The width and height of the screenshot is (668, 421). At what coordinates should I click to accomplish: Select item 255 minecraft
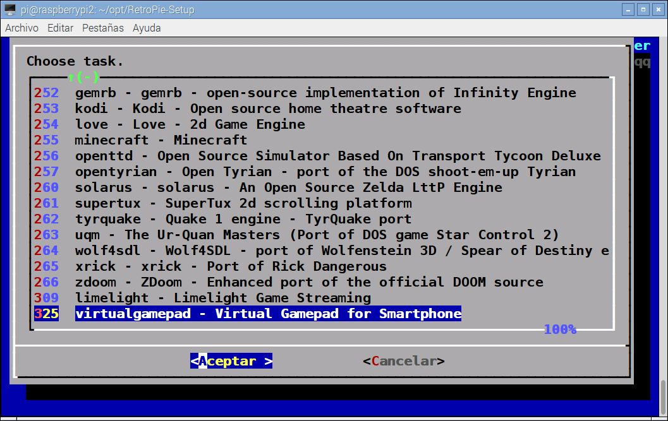click(x=140, y=140)
